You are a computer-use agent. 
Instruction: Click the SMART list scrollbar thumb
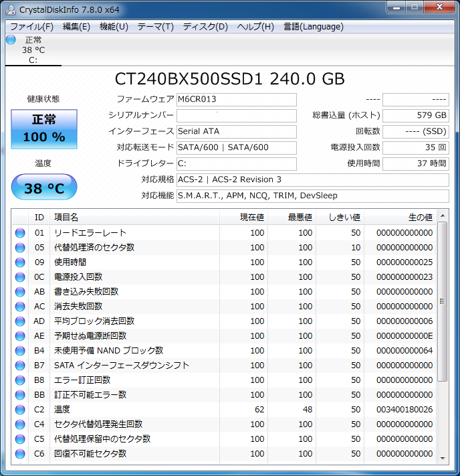click(443, 301)
